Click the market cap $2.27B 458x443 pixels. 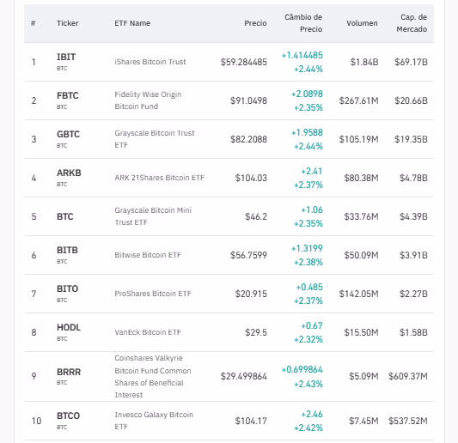(413, 294)
